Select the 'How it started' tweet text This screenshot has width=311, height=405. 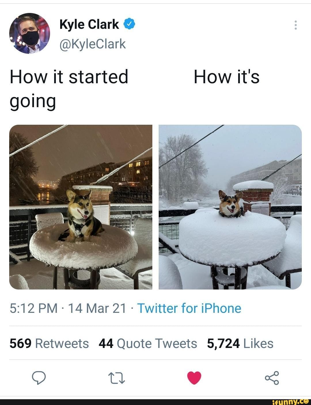[x=69, y=77]
